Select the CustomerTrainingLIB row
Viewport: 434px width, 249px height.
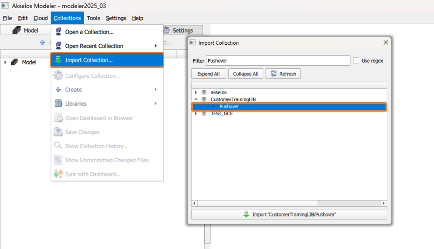(289, 99)
